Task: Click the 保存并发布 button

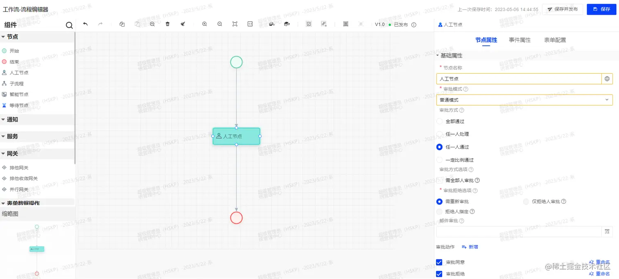Action: click(563, 9)
